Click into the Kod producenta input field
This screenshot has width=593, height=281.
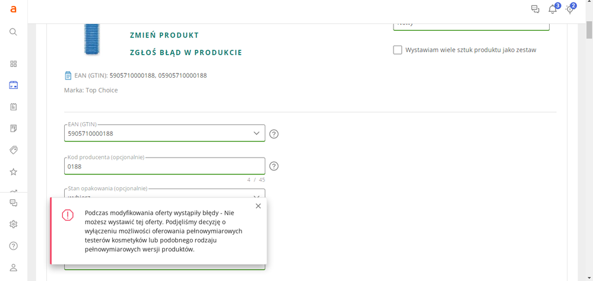pyautogui.click(x=160, y=167)
